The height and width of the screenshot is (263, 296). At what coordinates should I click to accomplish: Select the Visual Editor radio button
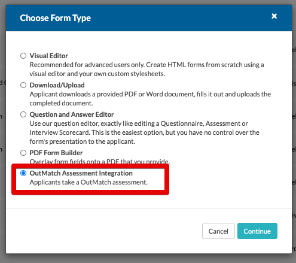pyautogui.click(x=23, y=56)
